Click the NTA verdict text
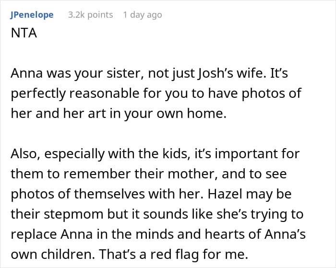The image size is (336, 268). coord(24,33)
